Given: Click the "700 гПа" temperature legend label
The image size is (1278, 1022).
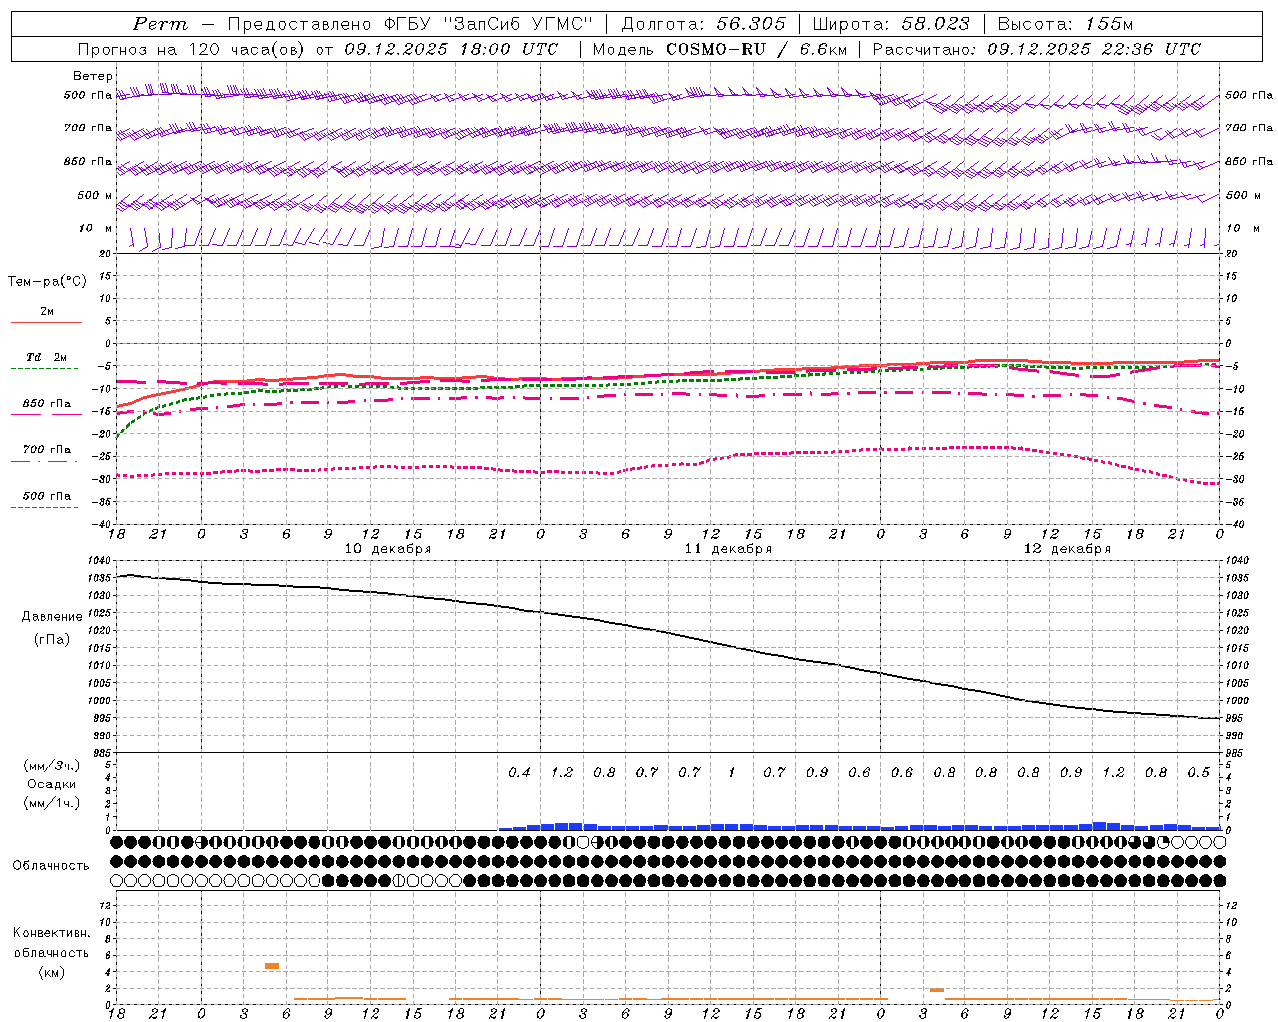Looking at the screenshot, I should click(46, 450).
